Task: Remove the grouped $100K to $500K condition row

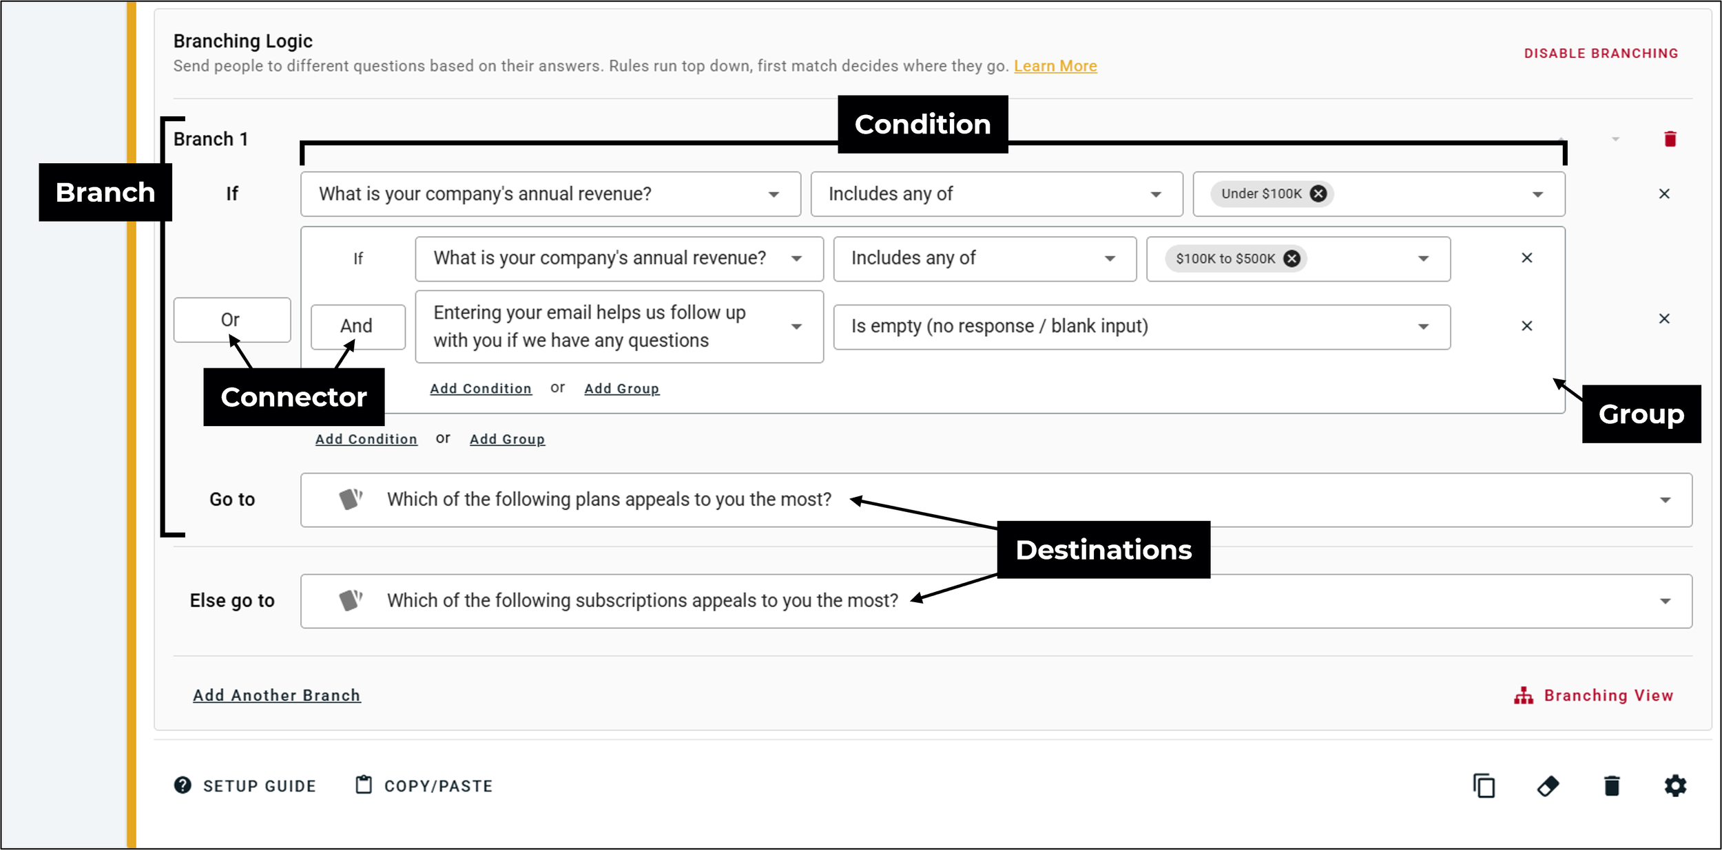Action: (x=1526, y=258)
